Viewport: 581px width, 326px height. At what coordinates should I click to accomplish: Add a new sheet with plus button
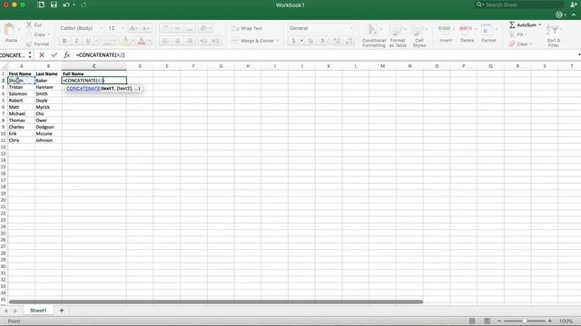tap(62, 311)
